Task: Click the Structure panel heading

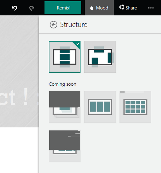Action: tap(74, 25)
